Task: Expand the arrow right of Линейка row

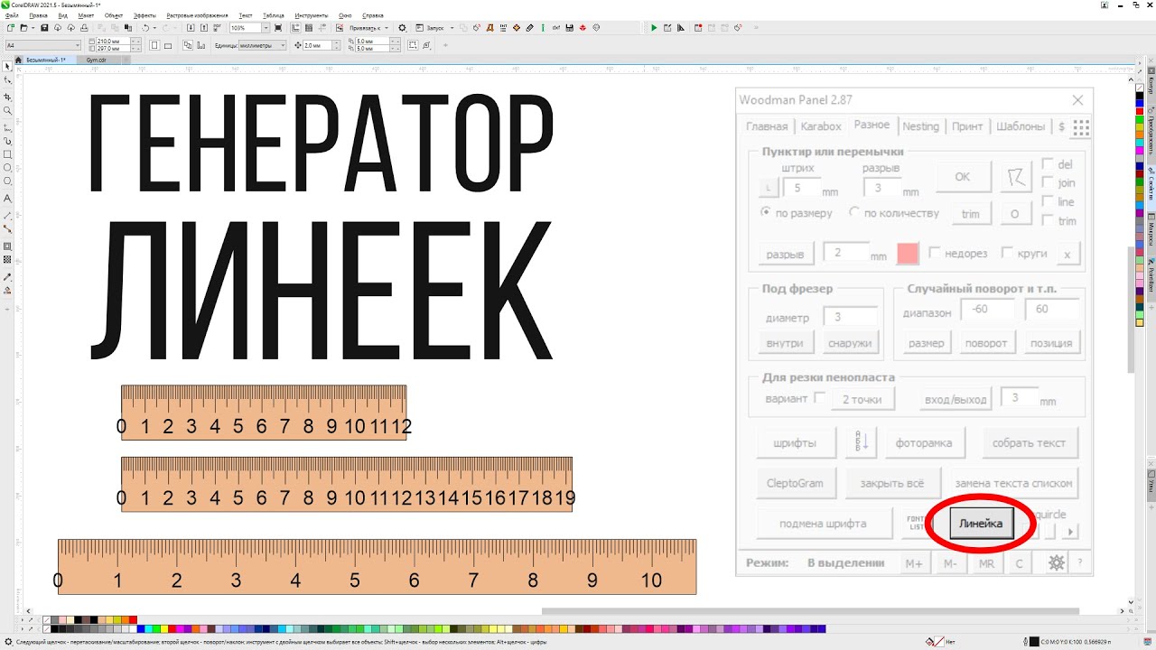Action: tap(1071, 533)
